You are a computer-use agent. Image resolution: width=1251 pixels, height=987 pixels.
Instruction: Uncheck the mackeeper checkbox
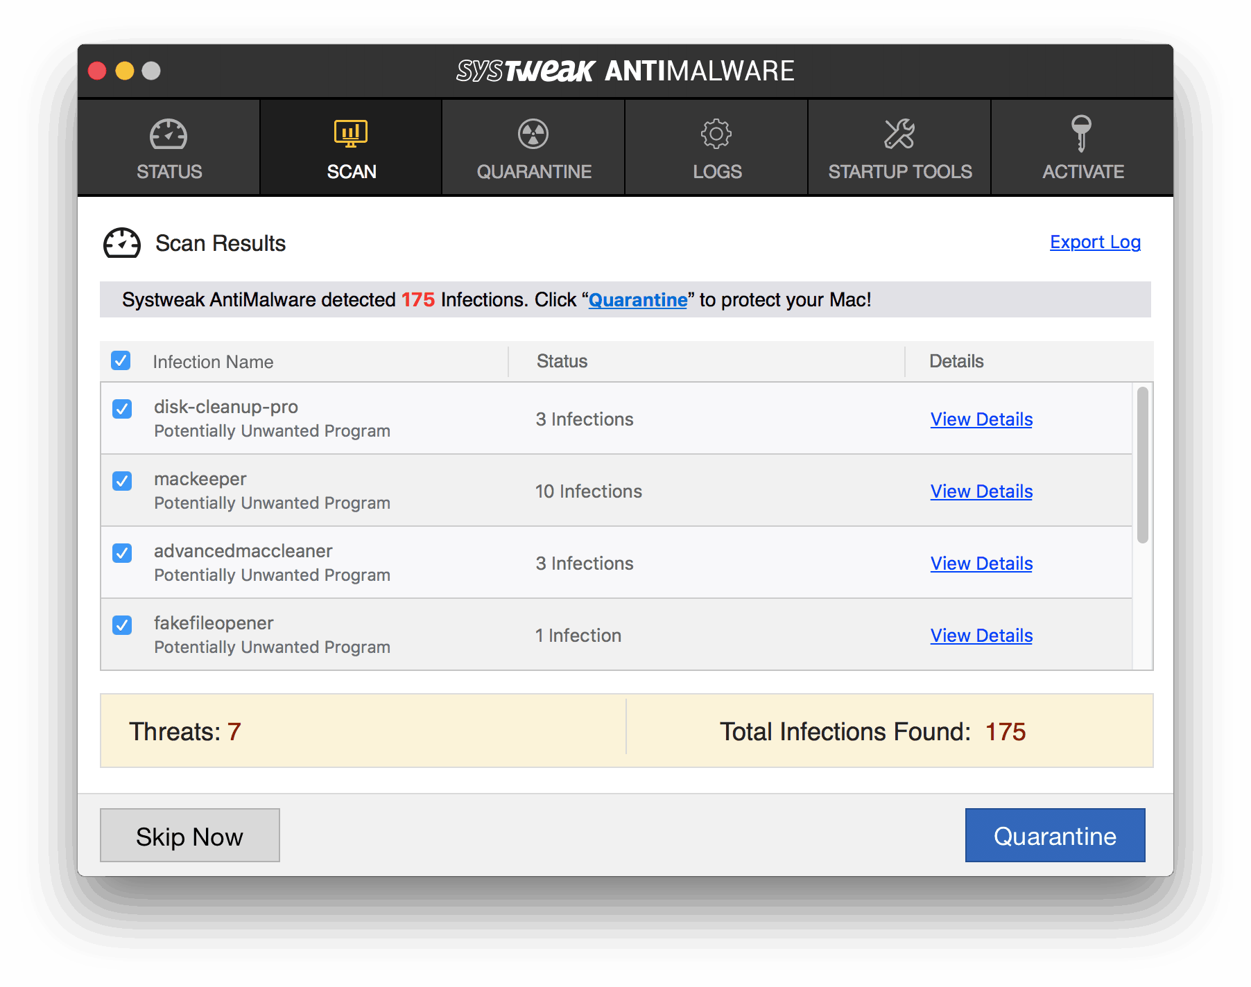click(122, 481)
